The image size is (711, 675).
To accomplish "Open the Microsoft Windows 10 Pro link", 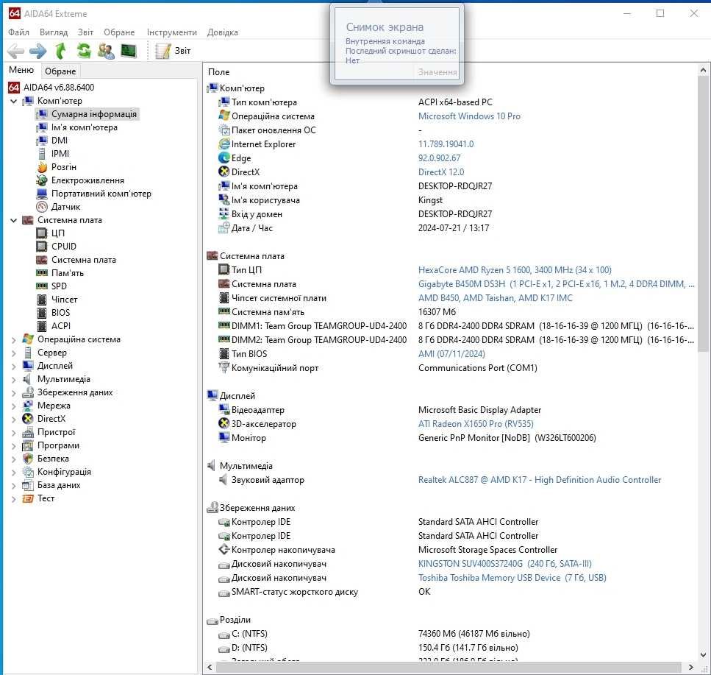I will point(469,116).
